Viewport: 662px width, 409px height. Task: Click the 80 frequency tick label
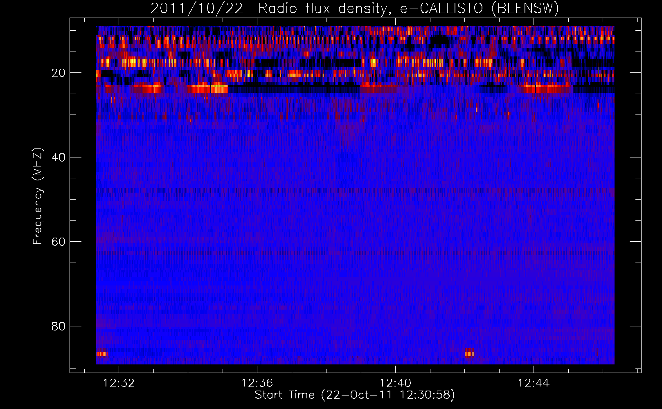(x=59, y=326)
